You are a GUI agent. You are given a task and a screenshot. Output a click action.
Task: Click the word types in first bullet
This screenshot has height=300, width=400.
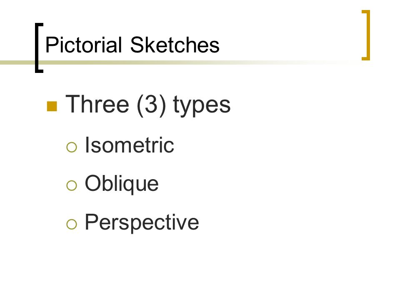point(202,105)
